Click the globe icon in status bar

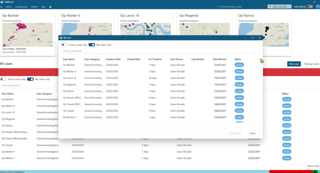click(315, 172)
